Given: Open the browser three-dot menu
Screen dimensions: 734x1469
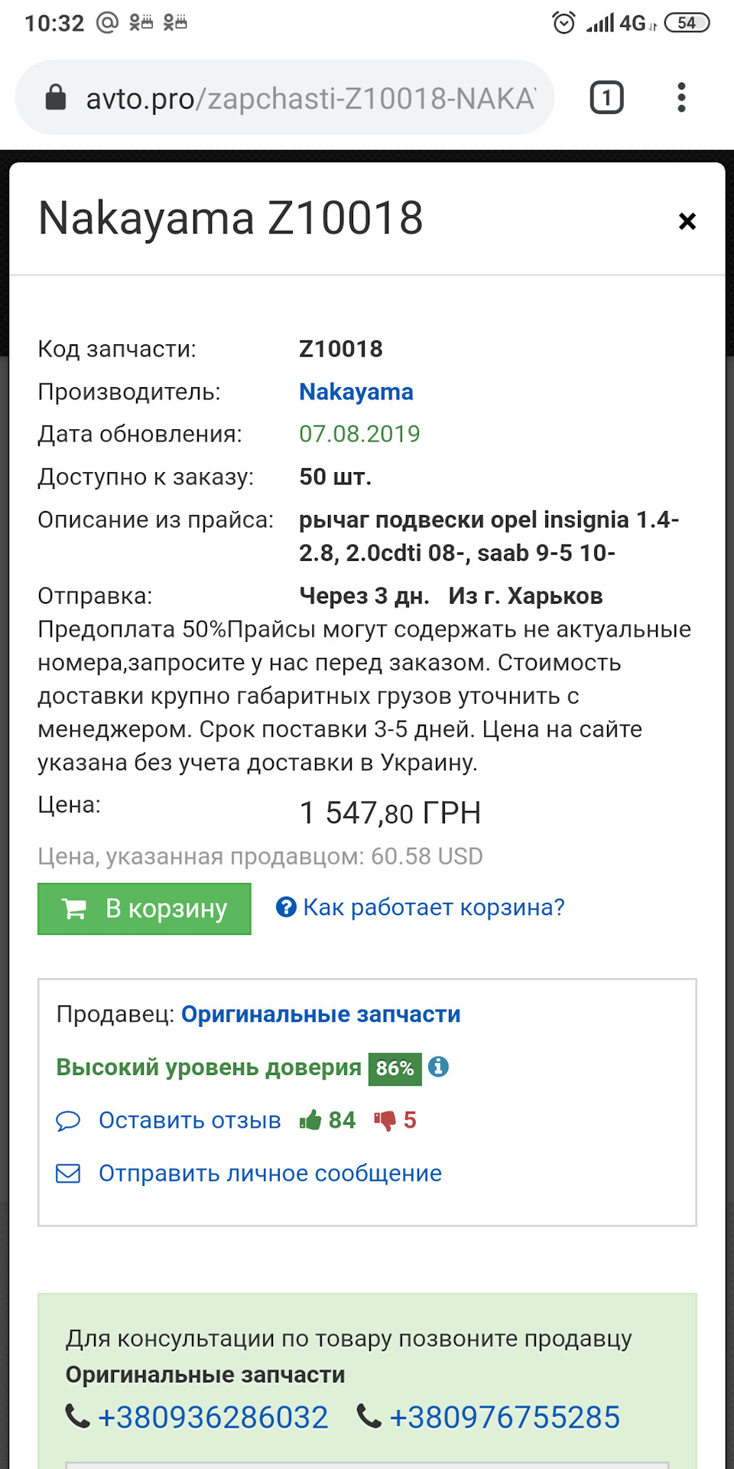Looking at the screenshot, I should [681, 98].
